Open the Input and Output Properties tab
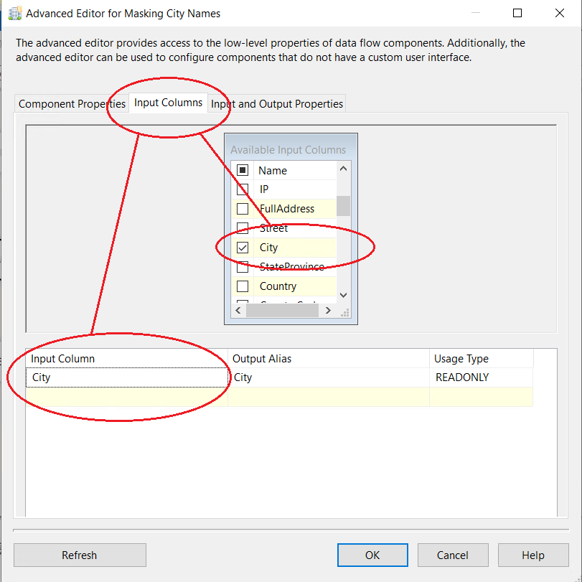This screenshot has width=582, height=582. 277,104
